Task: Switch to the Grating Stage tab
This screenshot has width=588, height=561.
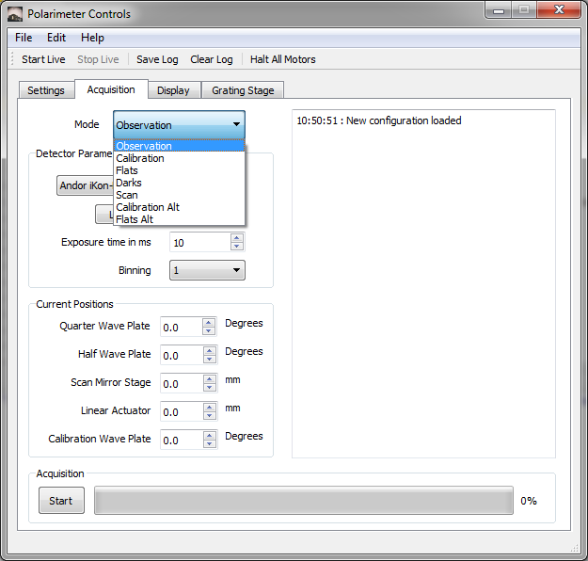Action: [242, 90]
